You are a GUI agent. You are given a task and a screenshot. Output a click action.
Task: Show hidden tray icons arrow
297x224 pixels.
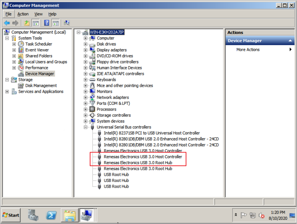click(x=236, y=215)
